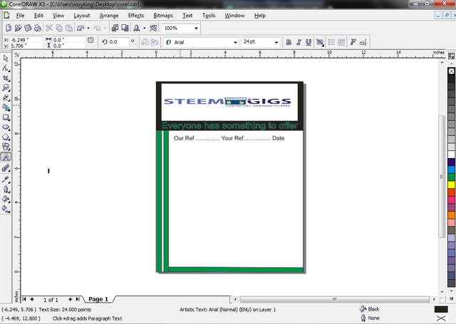
Task: Click the Export icon in toolbar
Action: coord(125,28)
